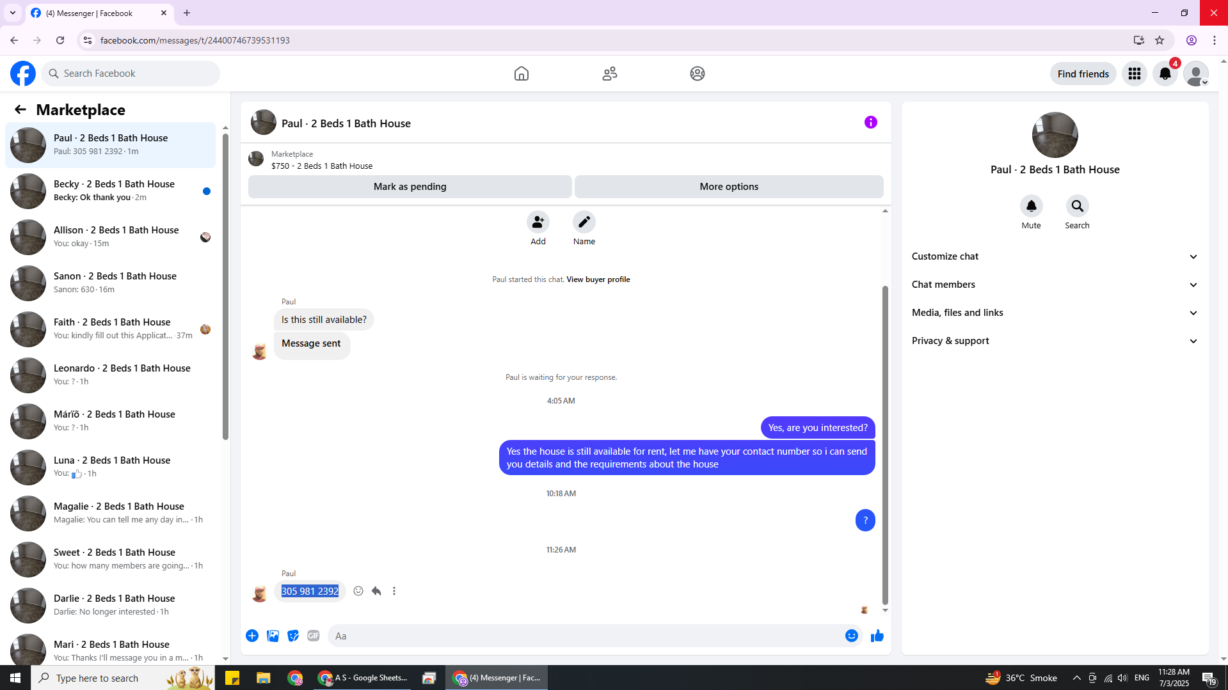Expand Customize chat section
The height and width of the screenshot is (690, 1228).
pyautogui.click(x=1055, y=256)
